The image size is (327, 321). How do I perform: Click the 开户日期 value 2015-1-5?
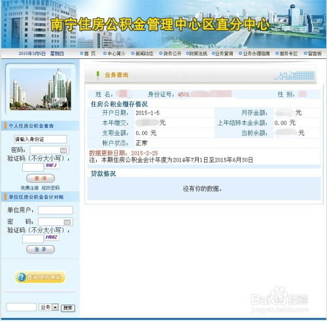pos(148,113)
